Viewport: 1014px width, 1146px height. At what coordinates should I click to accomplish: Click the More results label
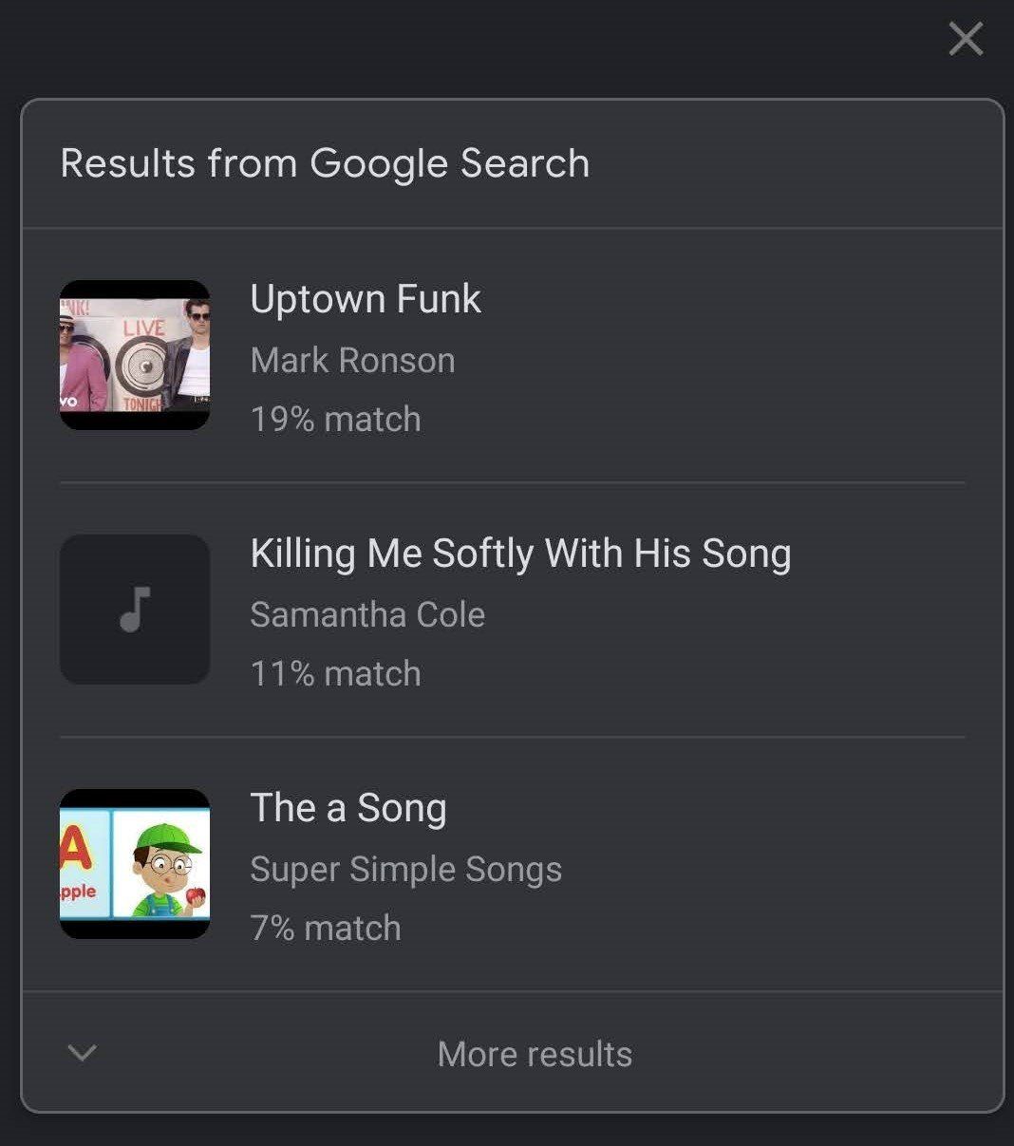(535, 1054)
